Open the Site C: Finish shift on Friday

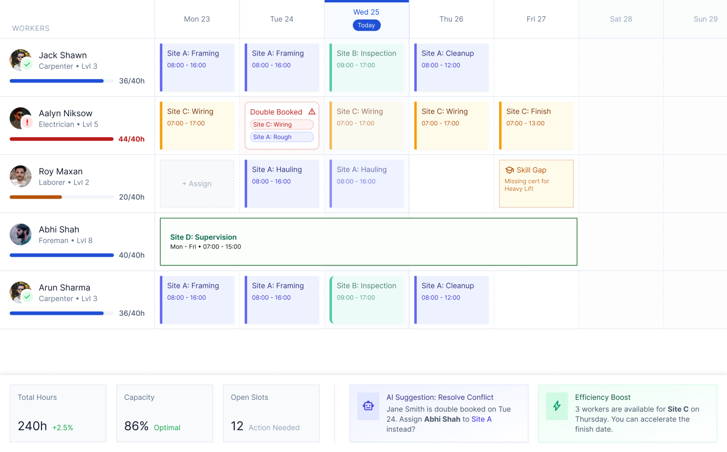click(536, 125)
